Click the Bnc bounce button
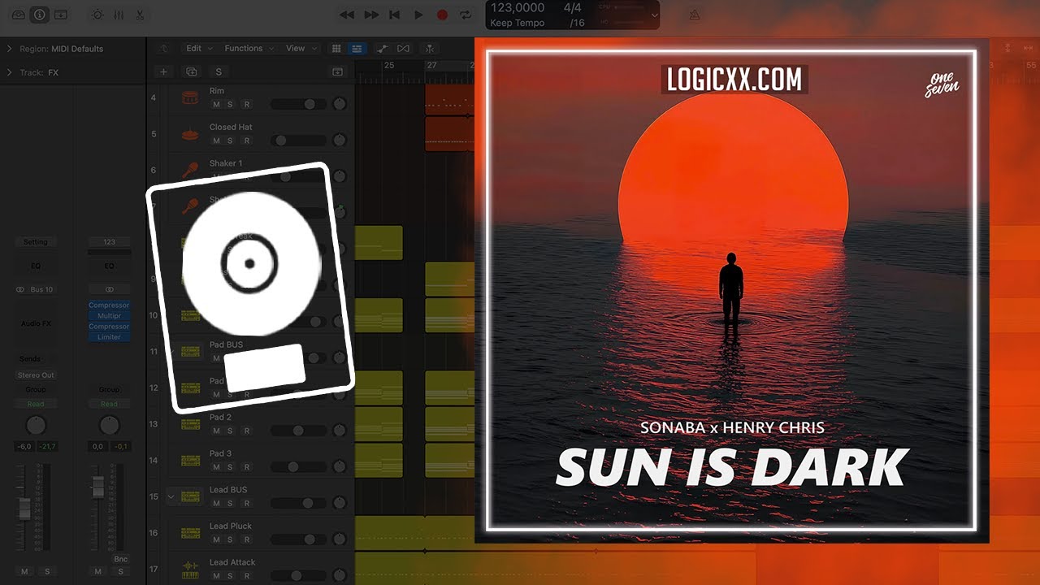The image size is (1040, 585). pos(121,559)
